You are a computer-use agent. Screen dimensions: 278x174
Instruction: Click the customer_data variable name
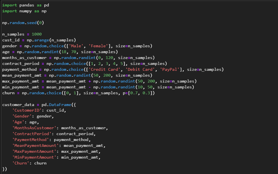(x=18, y=105)
